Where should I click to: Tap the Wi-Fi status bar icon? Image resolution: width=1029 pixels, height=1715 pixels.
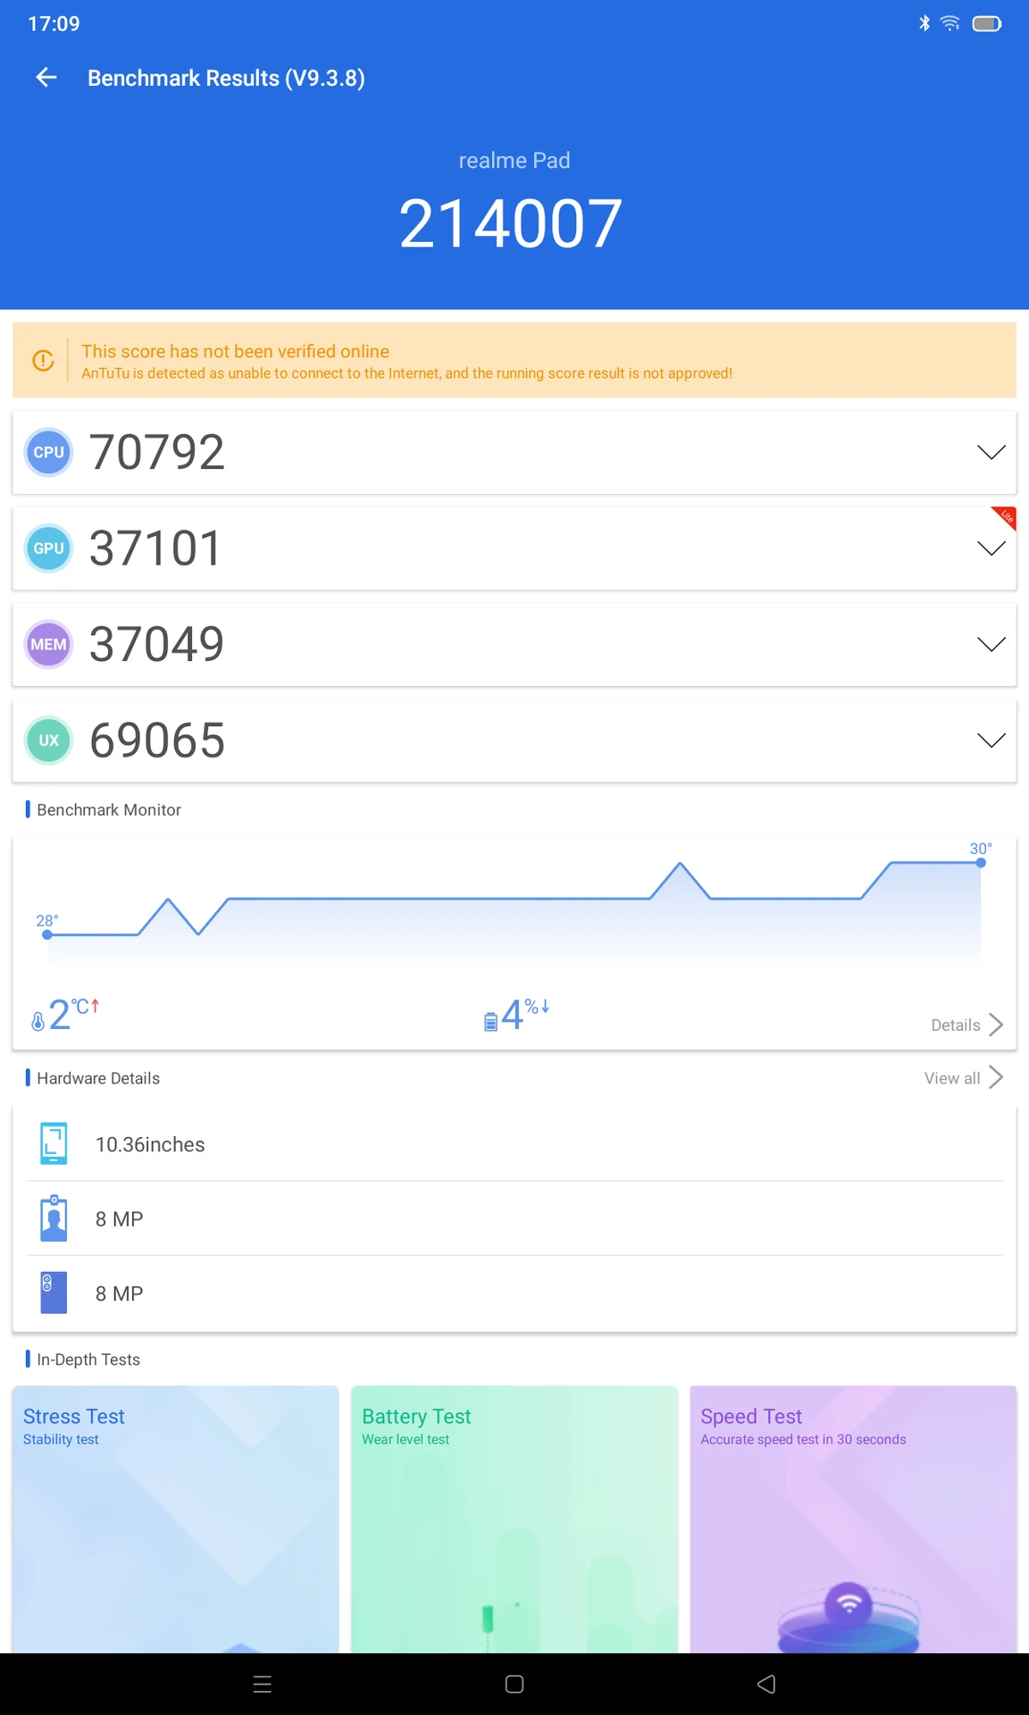[950, 23]
